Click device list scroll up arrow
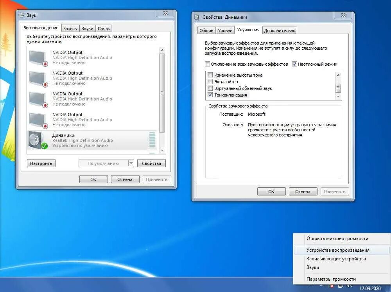This screenshot has width=391, height=292. point(162,50)
